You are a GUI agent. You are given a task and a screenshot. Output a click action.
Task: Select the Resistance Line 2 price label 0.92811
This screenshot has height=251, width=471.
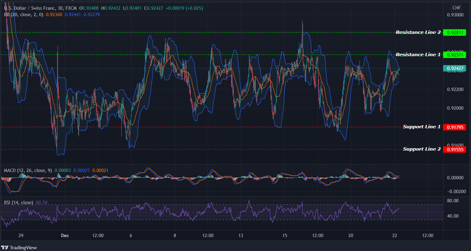click(455, 32)
